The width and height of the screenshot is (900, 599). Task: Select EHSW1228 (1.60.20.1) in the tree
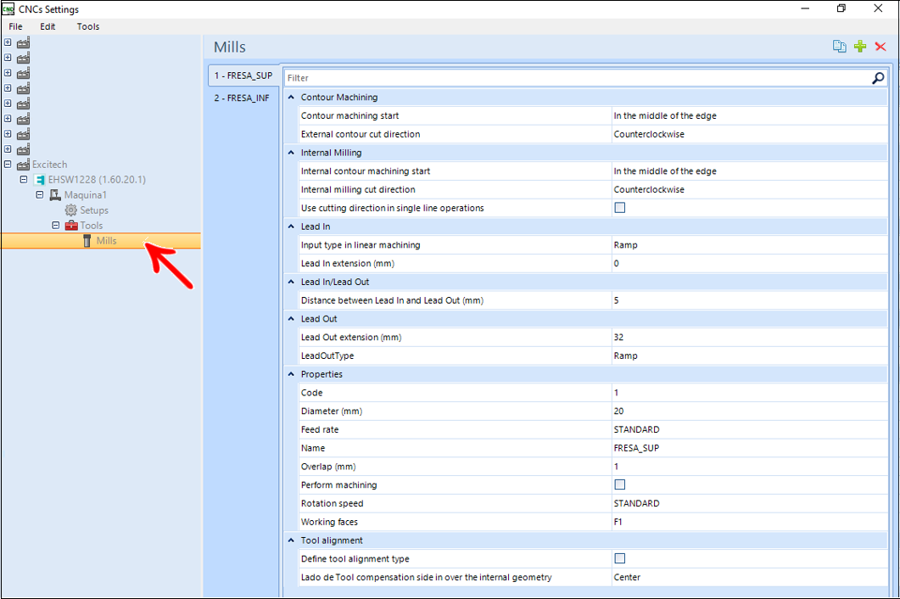coord(97,180)
